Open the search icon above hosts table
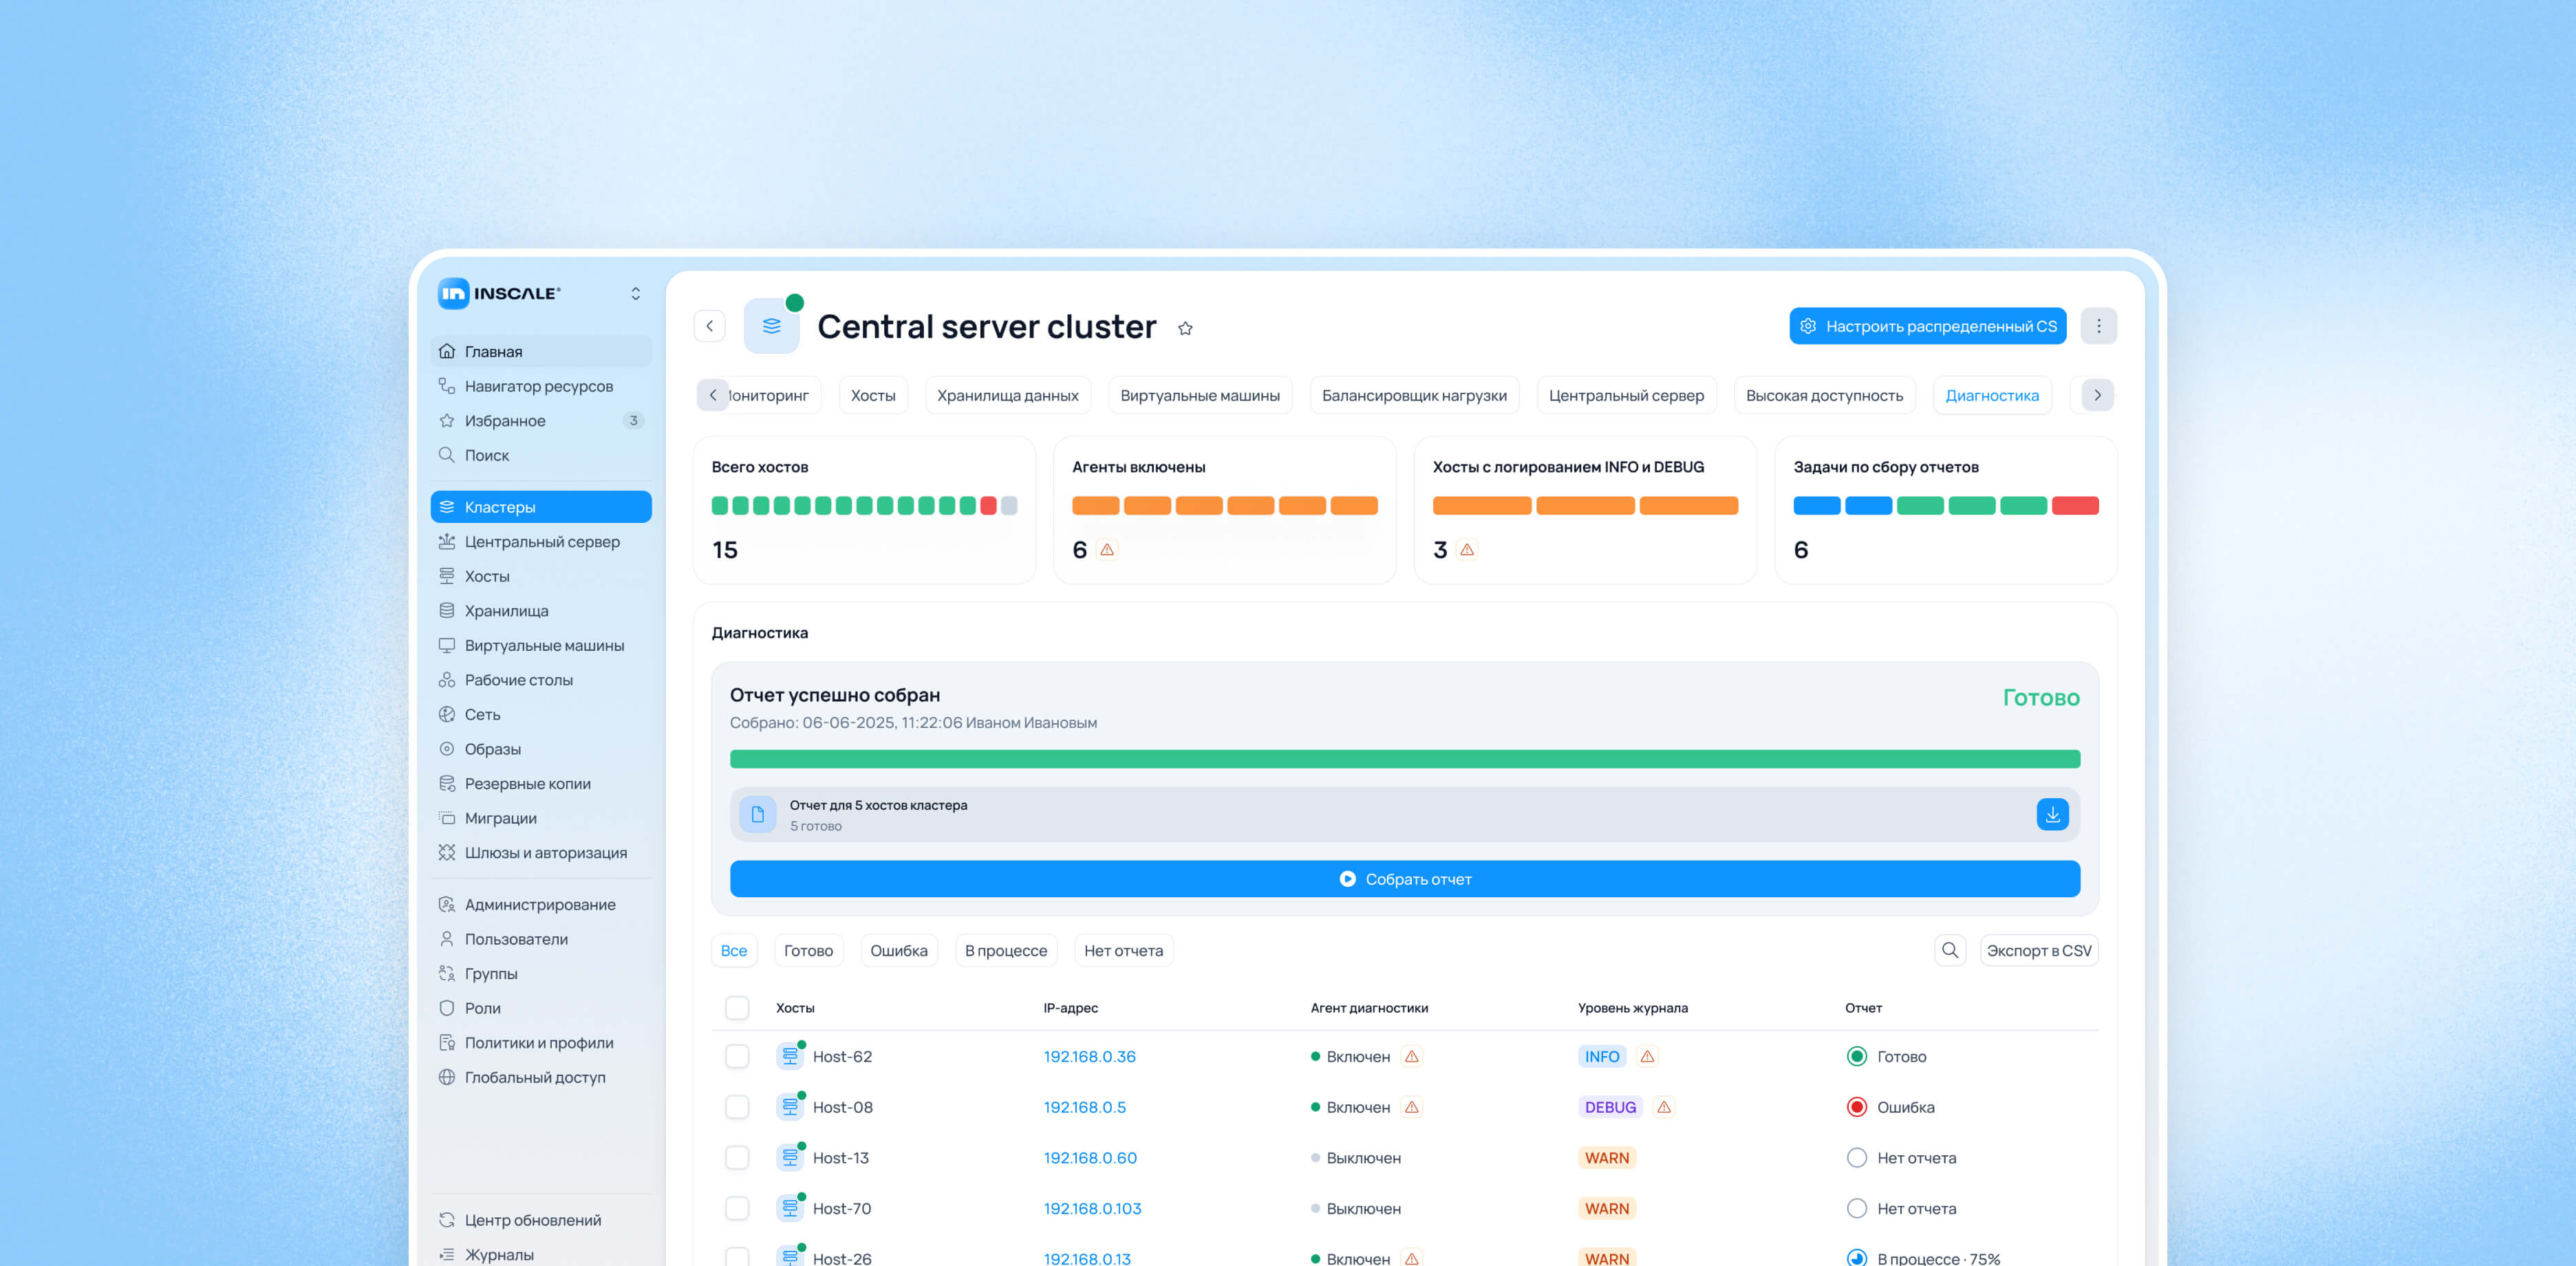The width and height of the screenshot is (2576, 1266). [x=1949, y=950]
